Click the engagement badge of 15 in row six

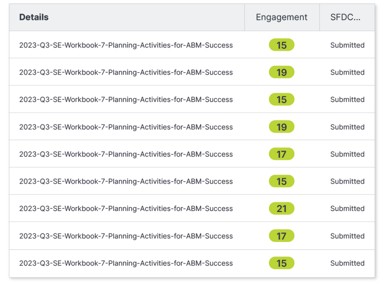point(281,181)
